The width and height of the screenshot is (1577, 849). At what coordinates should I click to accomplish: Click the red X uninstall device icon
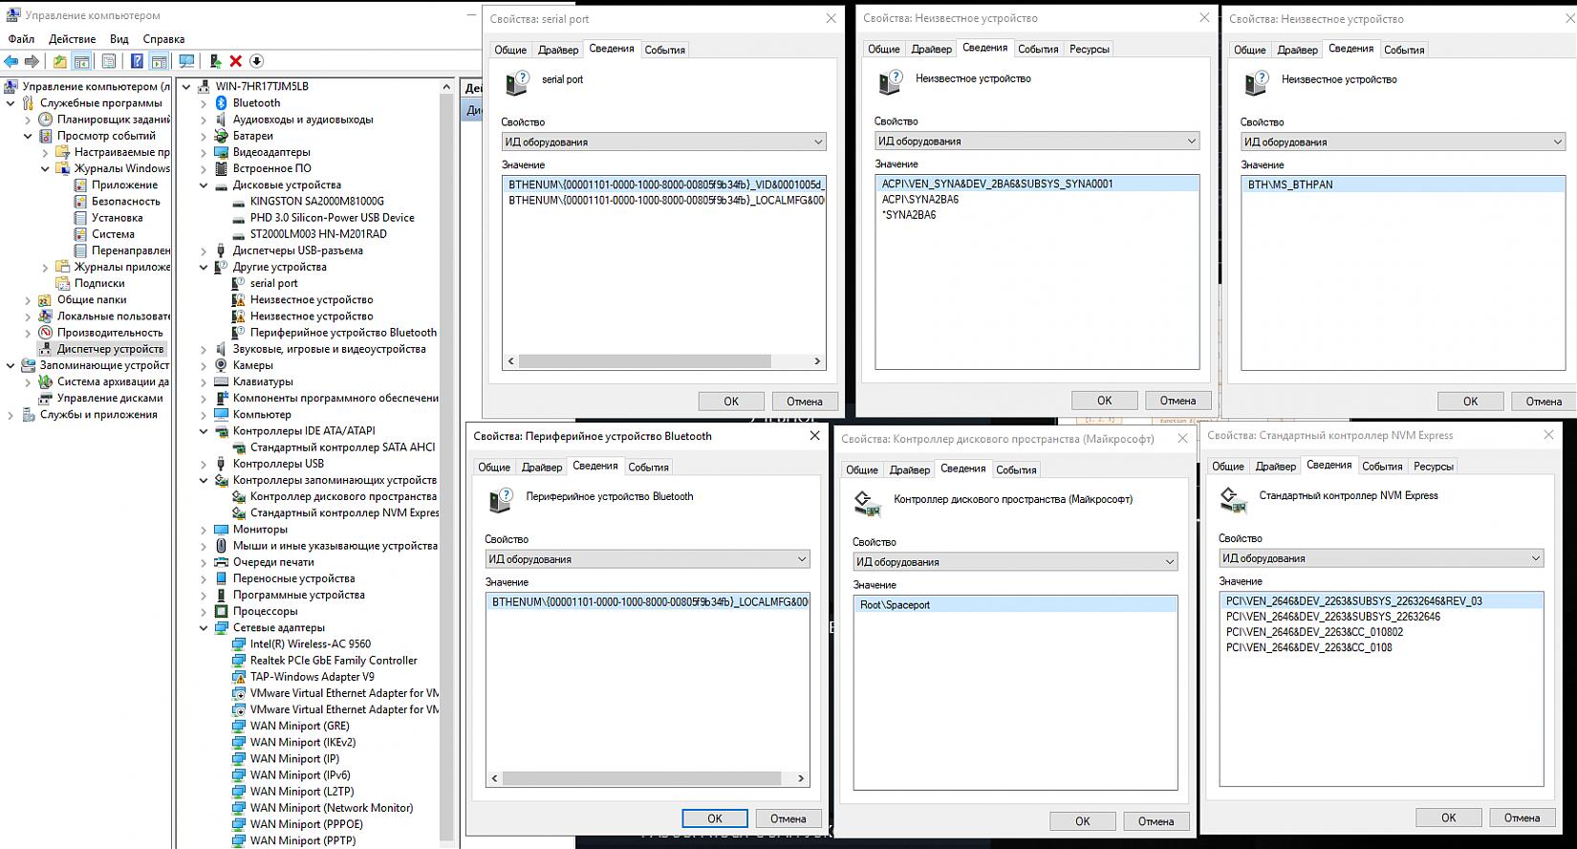coord(236,61)
